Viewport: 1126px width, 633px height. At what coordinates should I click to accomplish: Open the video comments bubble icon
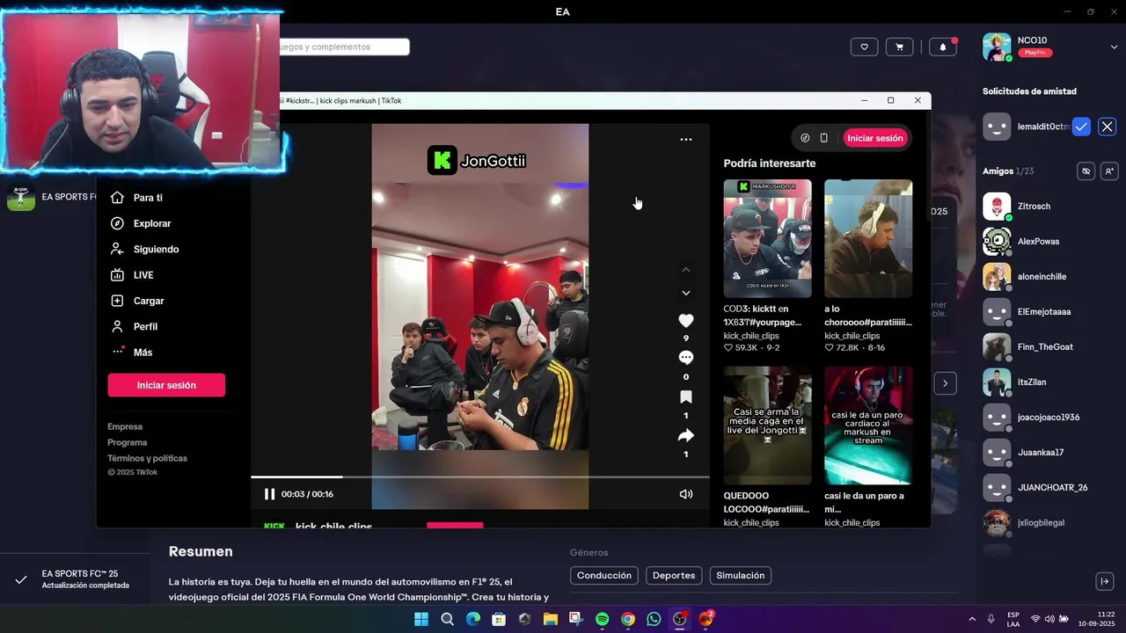click(686, 358)
